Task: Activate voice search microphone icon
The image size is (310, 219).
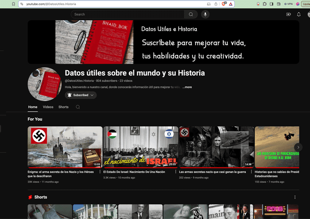Action: [205, 14]
